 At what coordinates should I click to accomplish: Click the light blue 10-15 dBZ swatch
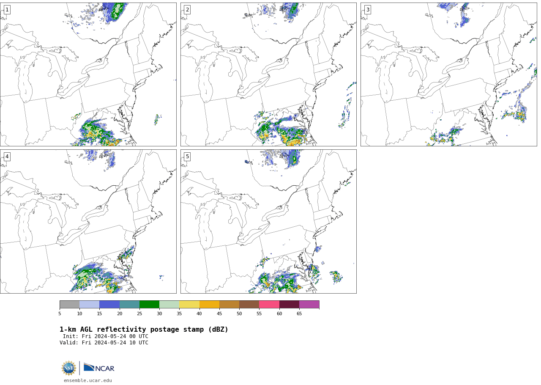[x=89, y=305]
